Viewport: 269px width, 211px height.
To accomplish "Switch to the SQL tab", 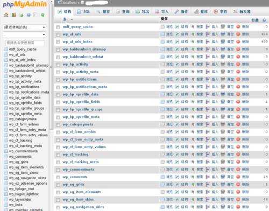I will [84, 12].
